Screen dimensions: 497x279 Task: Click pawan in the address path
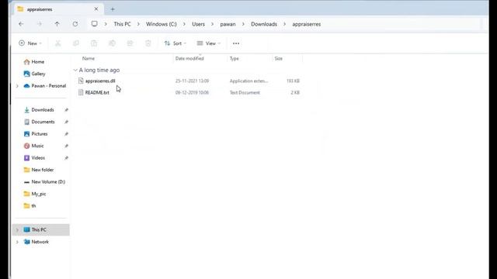click(228, 24)
